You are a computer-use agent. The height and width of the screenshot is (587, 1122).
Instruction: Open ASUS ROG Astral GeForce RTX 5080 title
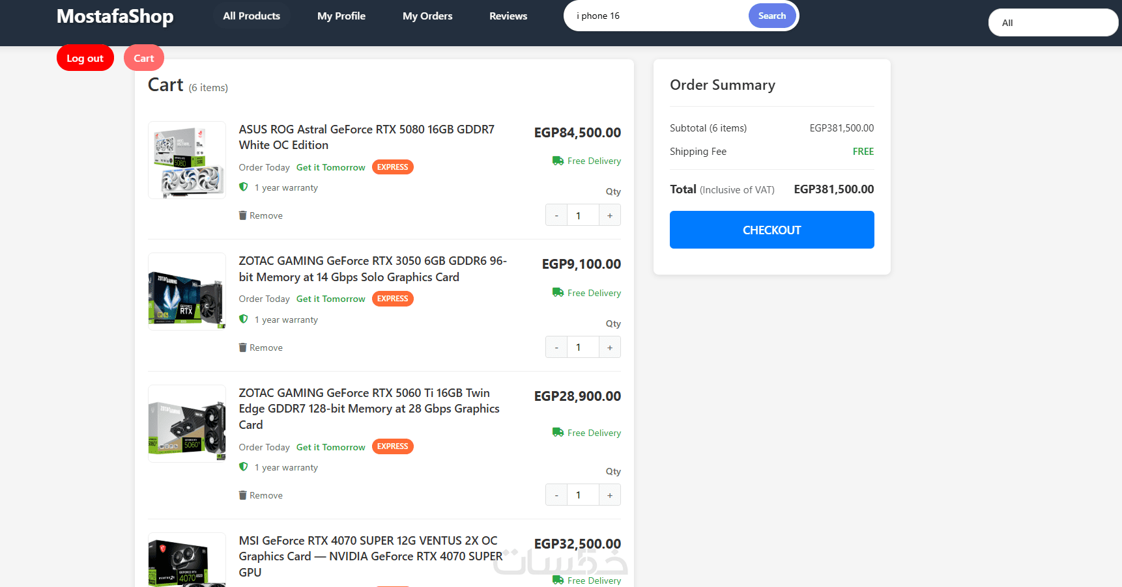(367, 137)
